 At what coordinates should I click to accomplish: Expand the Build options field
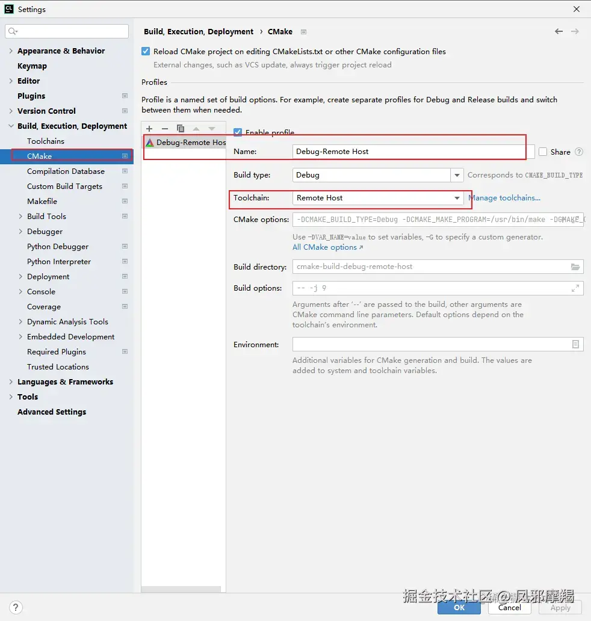575,288
